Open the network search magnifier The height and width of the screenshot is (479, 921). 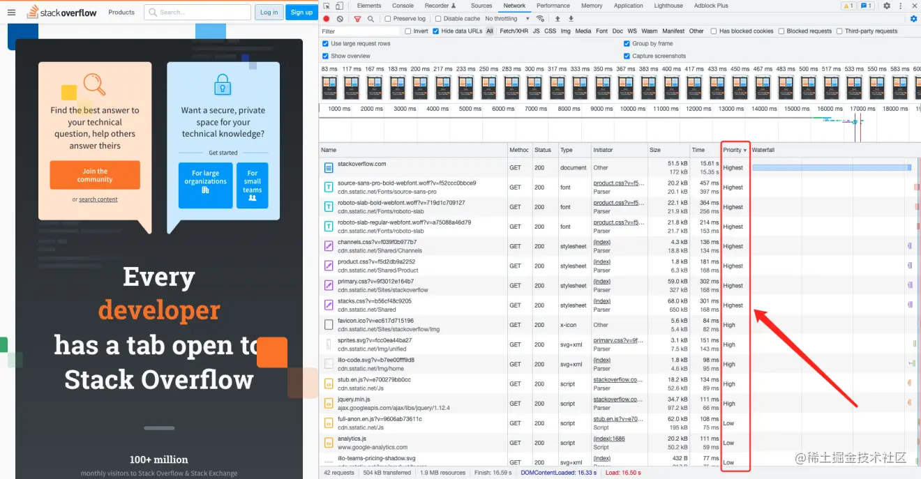tap(370, 19)
